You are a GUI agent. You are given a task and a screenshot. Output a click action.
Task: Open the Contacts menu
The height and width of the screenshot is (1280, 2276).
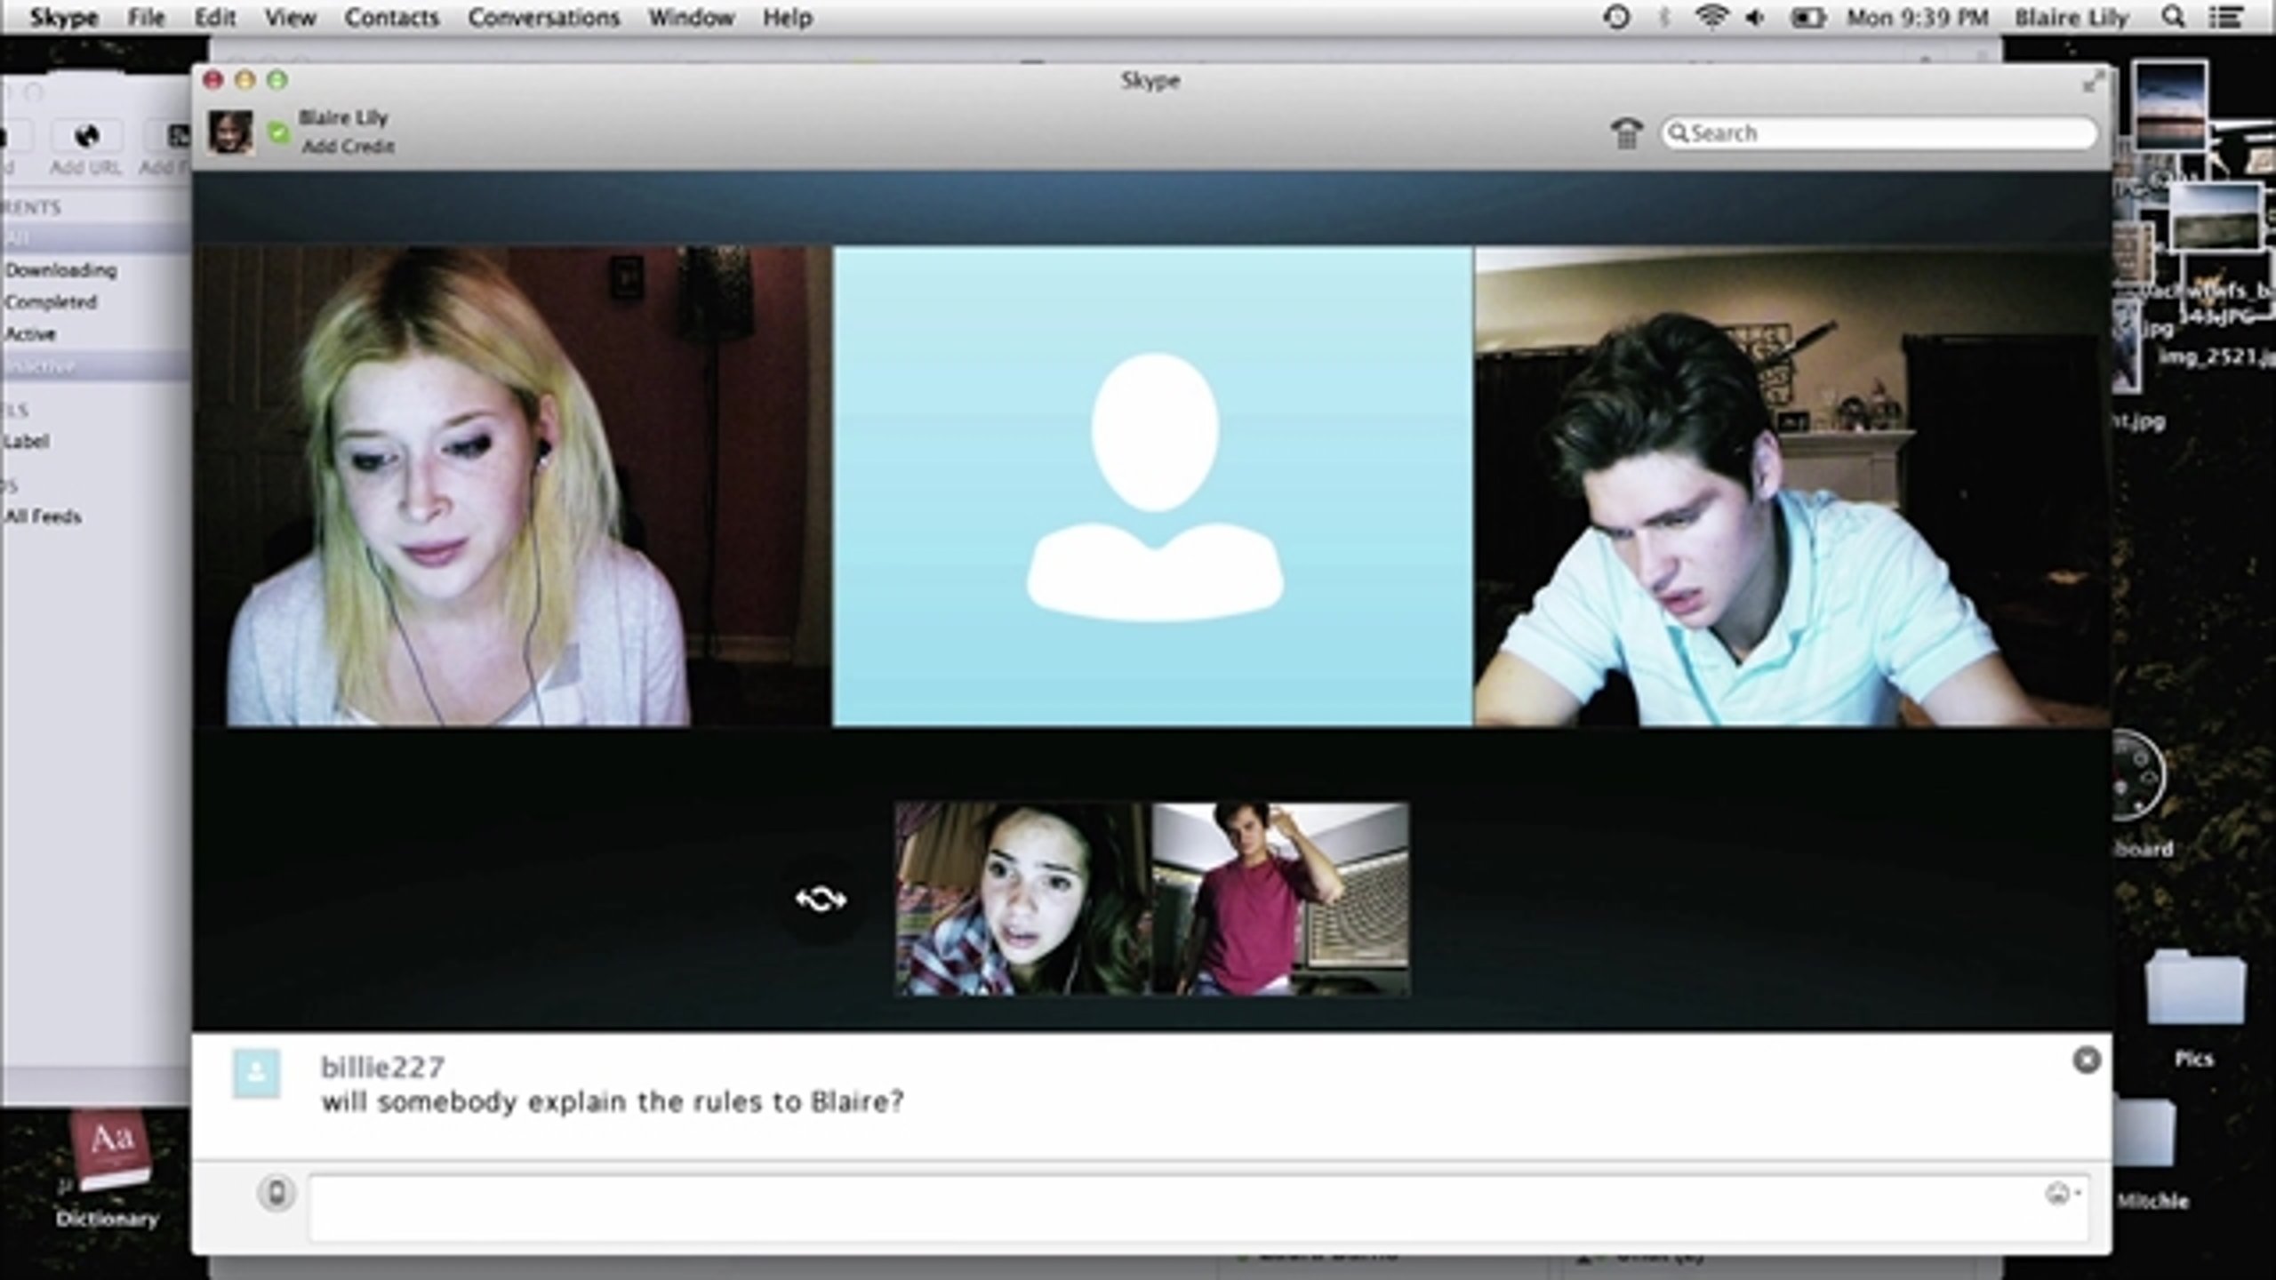pos(394,18)
